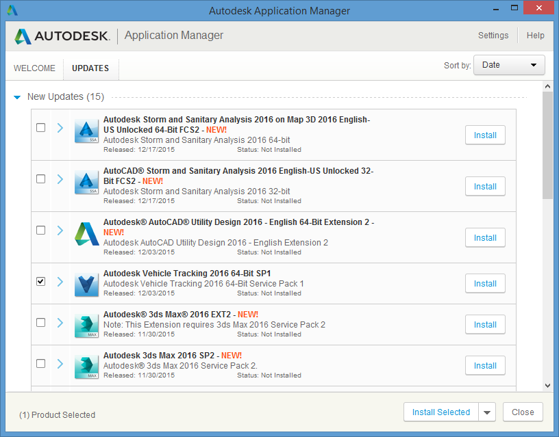559x437 pixels.
Task: Click the Autodesk logo in the title bar
Action: tap(12, 10)
